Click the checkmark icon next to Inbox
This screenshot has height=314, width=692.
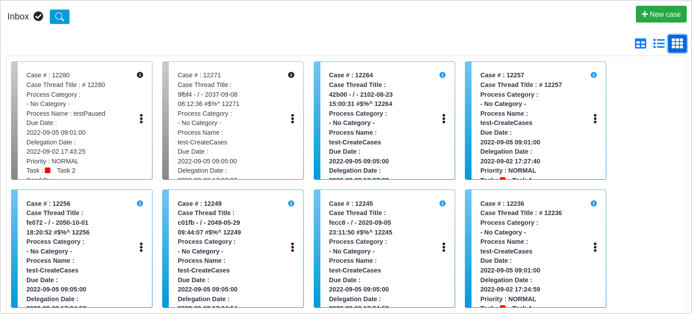(x=38, y=16)
